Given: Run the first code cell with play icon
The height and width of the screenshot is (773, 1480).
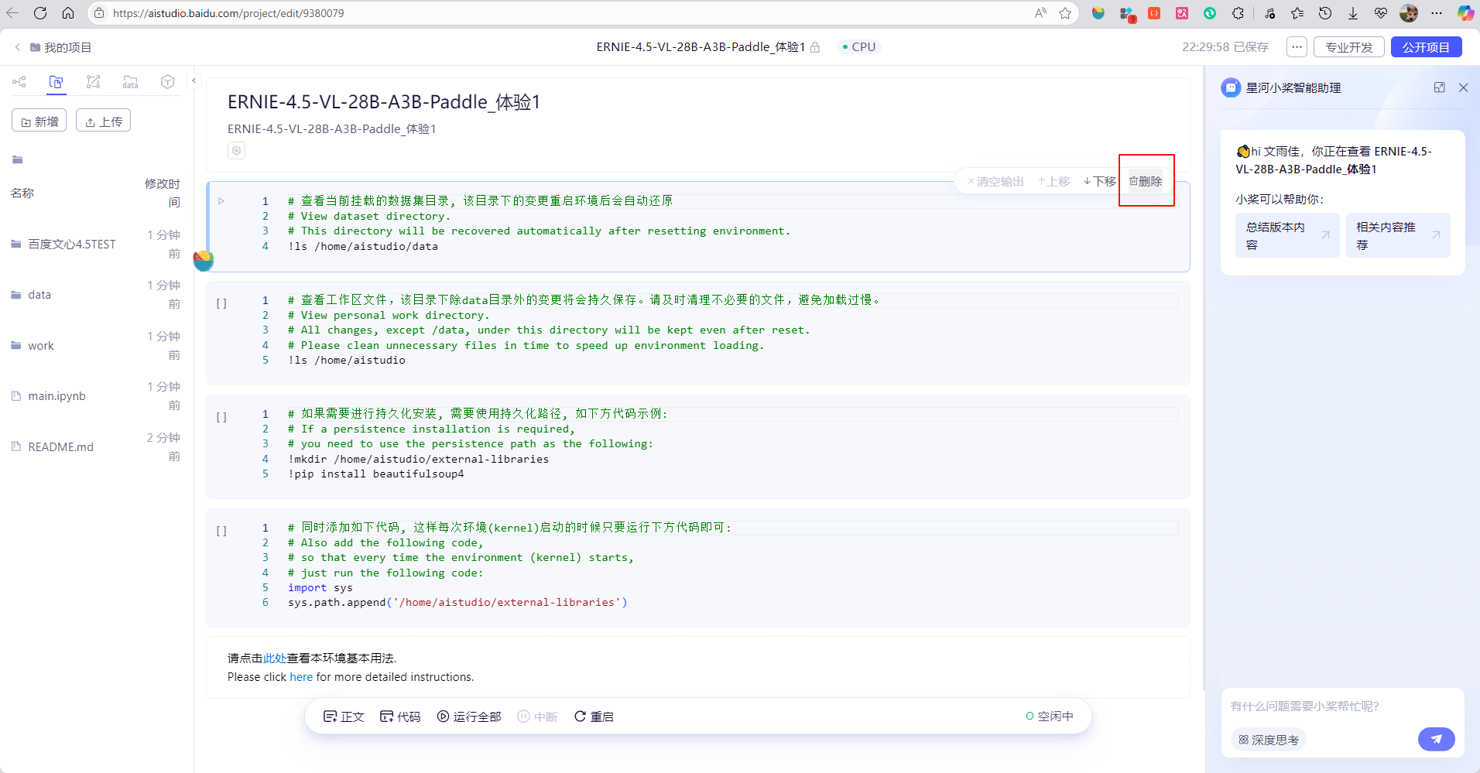Looking at the screenshot, I should pos(221,201).
